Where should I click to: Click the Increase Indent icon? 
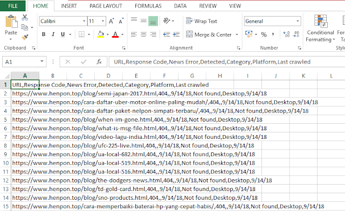point(176,34)
